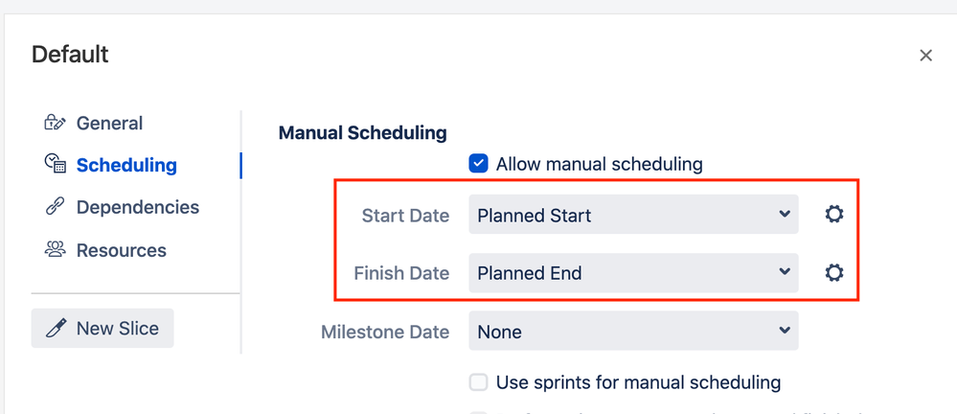This screenshot has width=957, height=414.
Task: Open the Planned End dropdown
Action: [632, 273]
